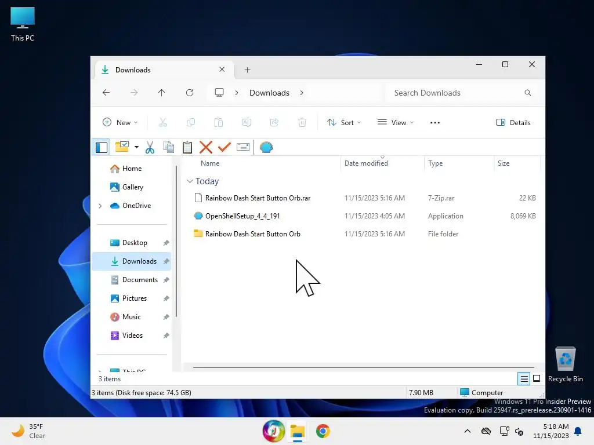Expand the chevron after the PC icon in the address bar

[x=237, y=93]
